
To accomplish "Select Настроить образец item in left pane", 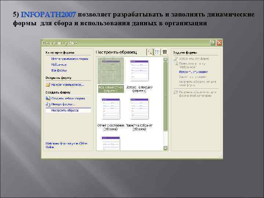I will (68, 110).
